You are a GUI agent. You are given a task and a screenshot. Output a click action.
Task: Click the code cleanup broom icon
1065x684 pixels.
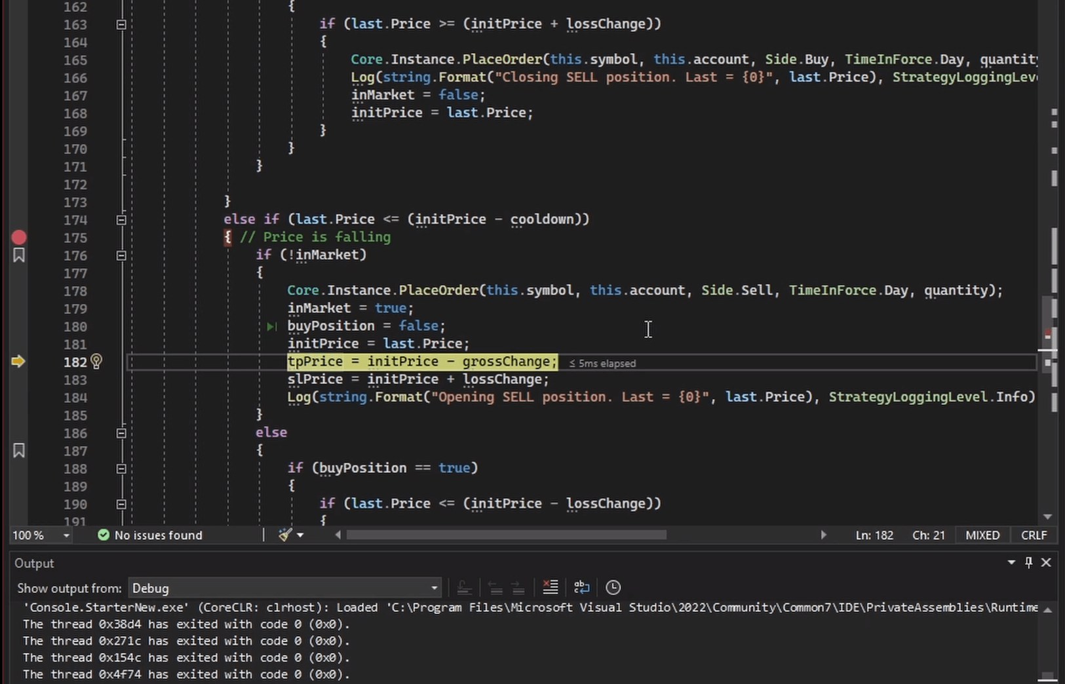pyautogui.click(x=285, y=535)
